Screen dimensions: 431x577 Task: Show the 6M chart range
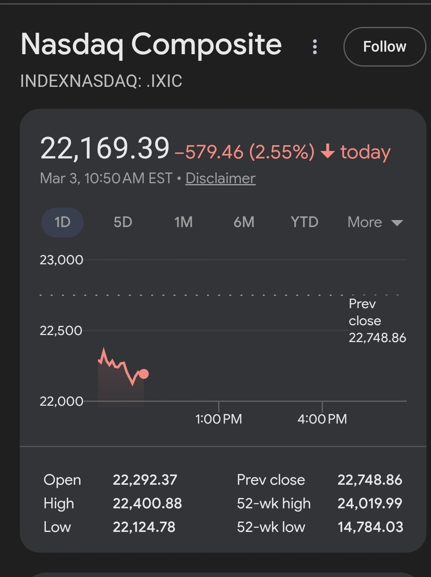(x=244, y=222)
